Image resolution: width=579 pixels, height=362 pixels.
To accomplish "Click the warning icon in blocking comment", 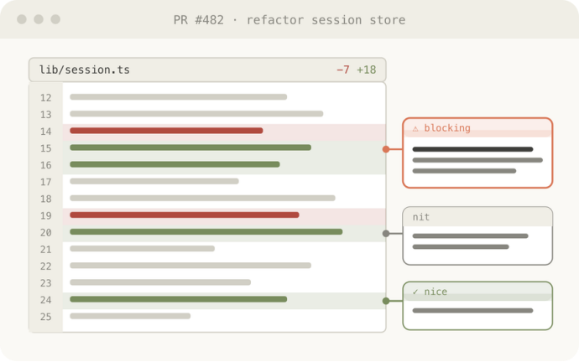I will coord(415,129).
